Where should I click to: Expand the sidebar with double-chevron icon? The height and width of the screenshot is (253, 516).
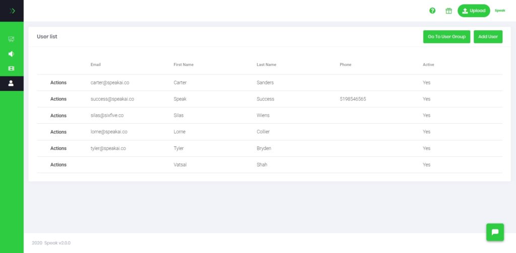click(12, 11)
